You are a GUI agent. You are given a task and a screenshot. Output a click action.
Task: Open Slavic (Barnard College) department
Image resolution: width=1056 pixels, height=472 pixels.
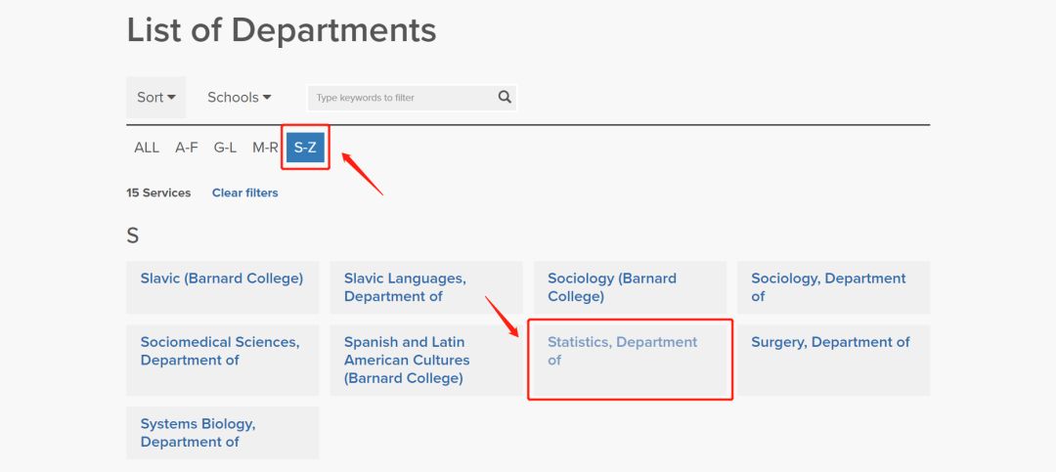(x=222, y=279)
